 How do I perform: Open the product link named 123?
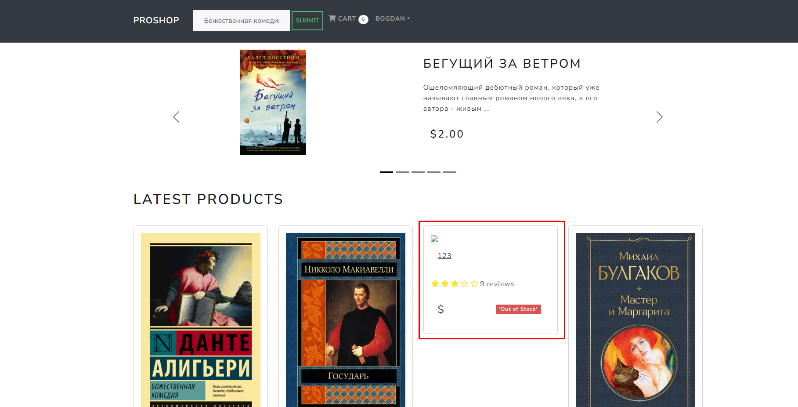tap(444, 256)
